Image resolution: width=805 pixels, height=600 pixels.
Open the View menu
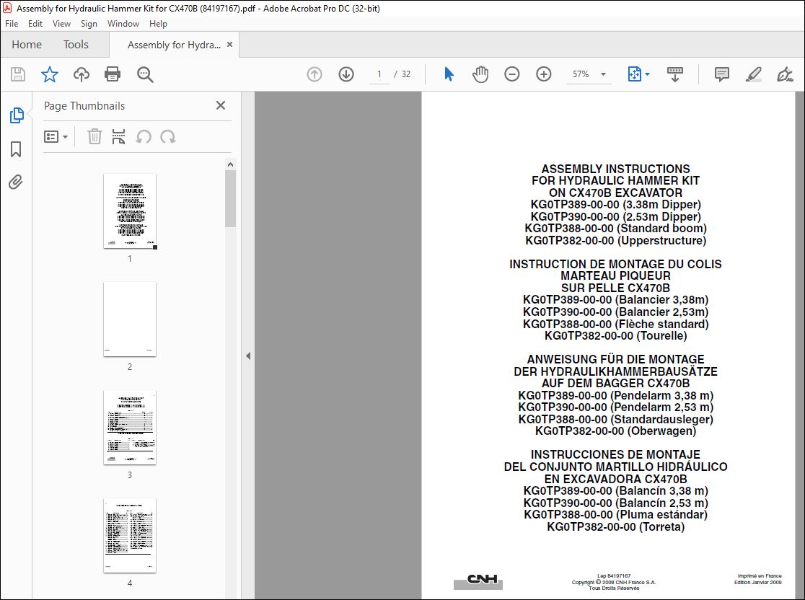tap(61, 24)
